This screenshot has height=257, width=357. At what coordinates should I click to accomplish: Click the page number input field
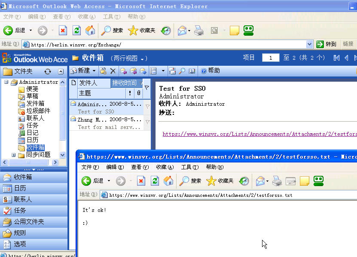(271, 58)
